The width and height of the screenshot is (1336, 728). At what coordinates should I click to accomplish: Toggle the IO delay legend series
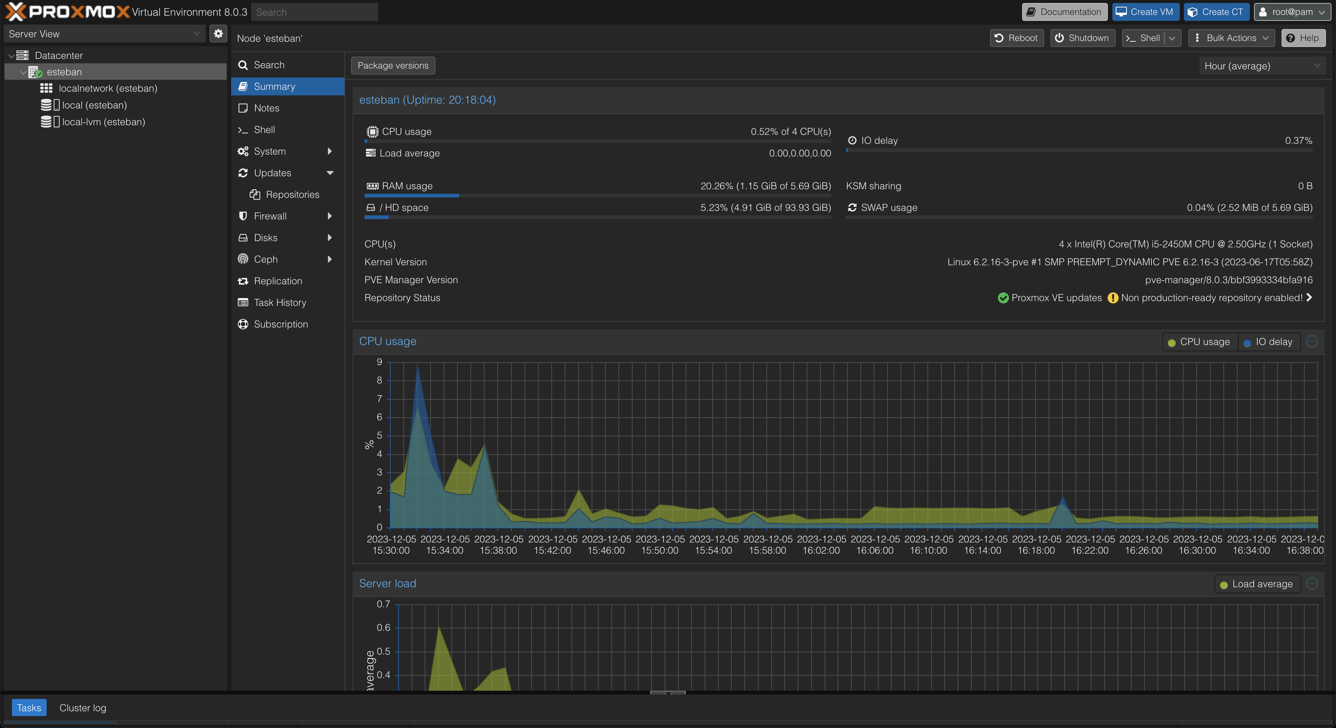click(1269, 342)
